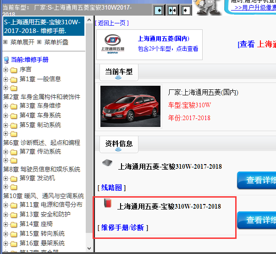The height and width of the screenshot is (254, 276).
Task: Select the 资料信息 tab
Action: pyautogui.click(x=119, y=144)
